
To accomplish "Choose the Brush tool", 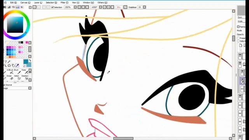I will 17,72.
